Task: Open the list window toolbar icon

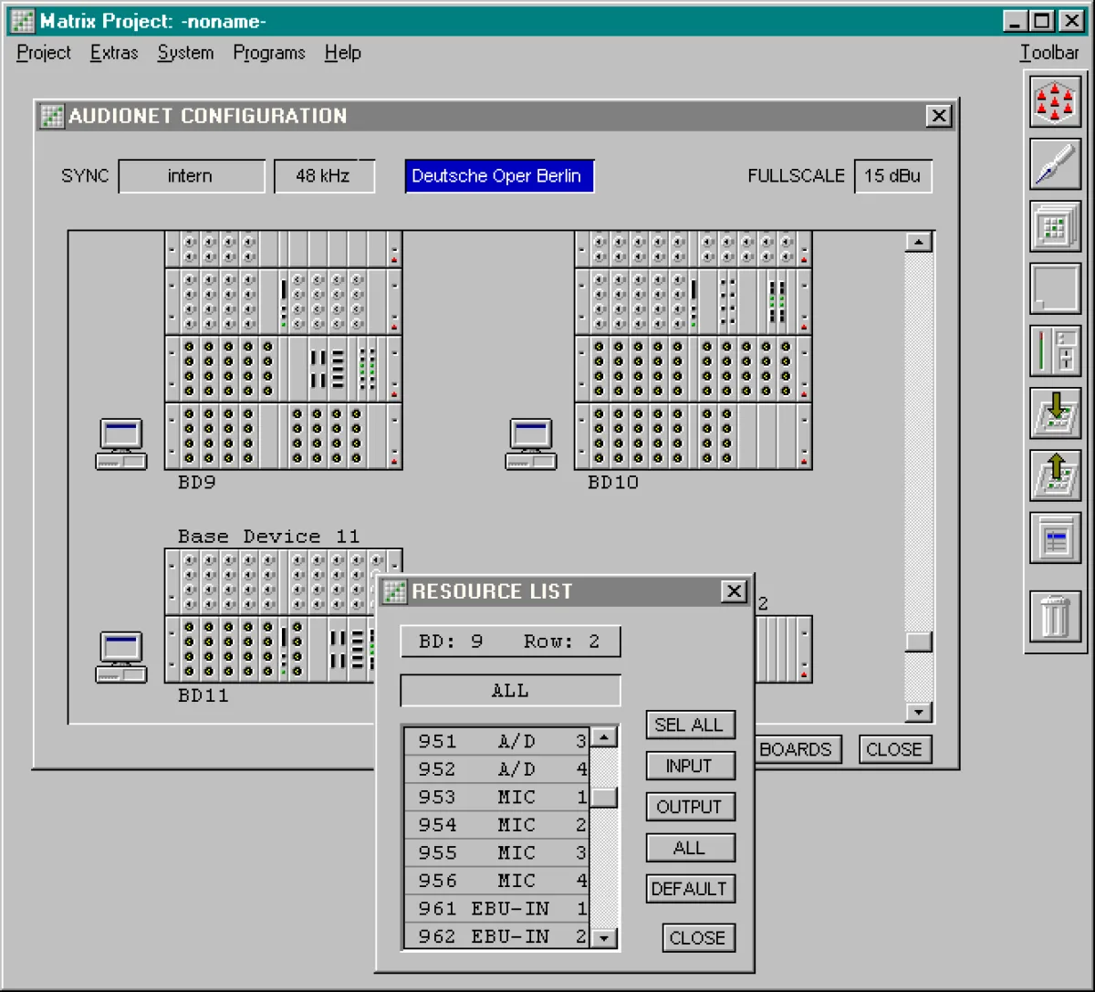Action: 1055,538
